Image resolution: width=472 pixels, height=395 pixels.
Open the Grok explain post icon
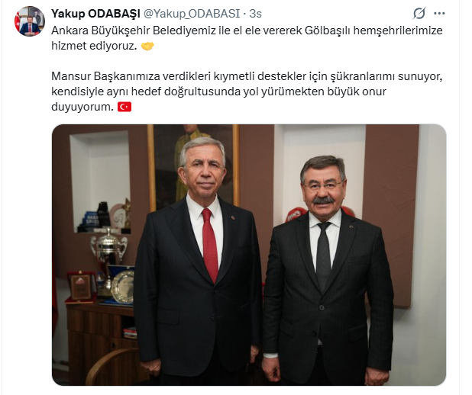pyautogui.click(x=419, y=13)
